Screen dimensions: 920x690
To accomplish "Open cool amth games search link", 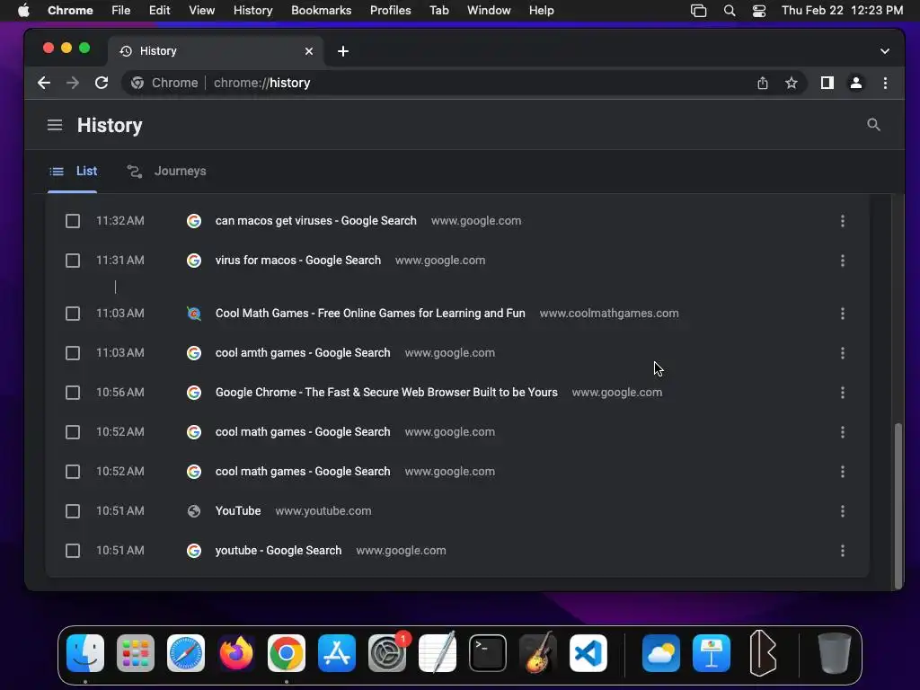I will [x=303, y=352].
